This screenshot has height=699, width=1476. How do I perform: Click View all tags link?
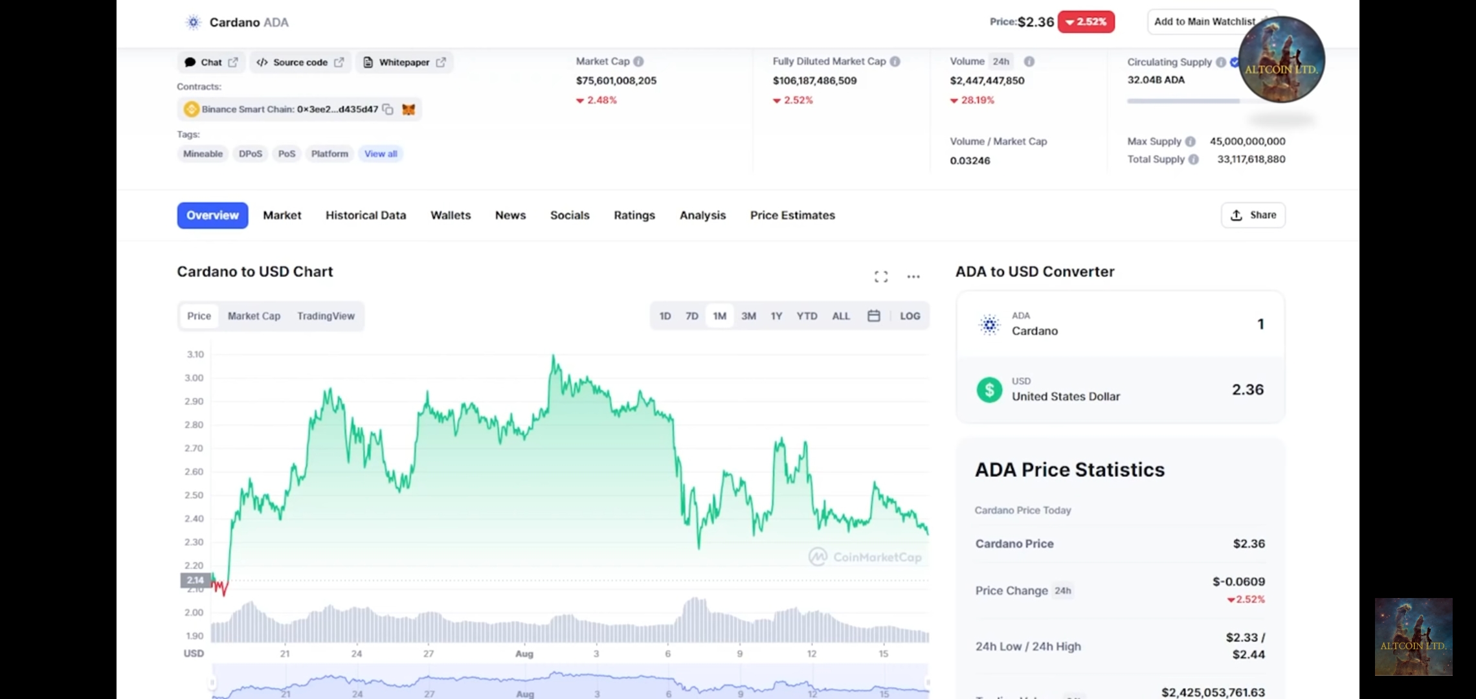tap(381, 154)
